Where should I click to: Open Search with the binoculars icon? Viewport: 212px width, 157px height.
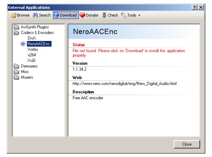[42, 15]
